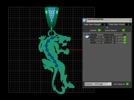Click the Gem Reporter panel logo icon

pos(85,20)
